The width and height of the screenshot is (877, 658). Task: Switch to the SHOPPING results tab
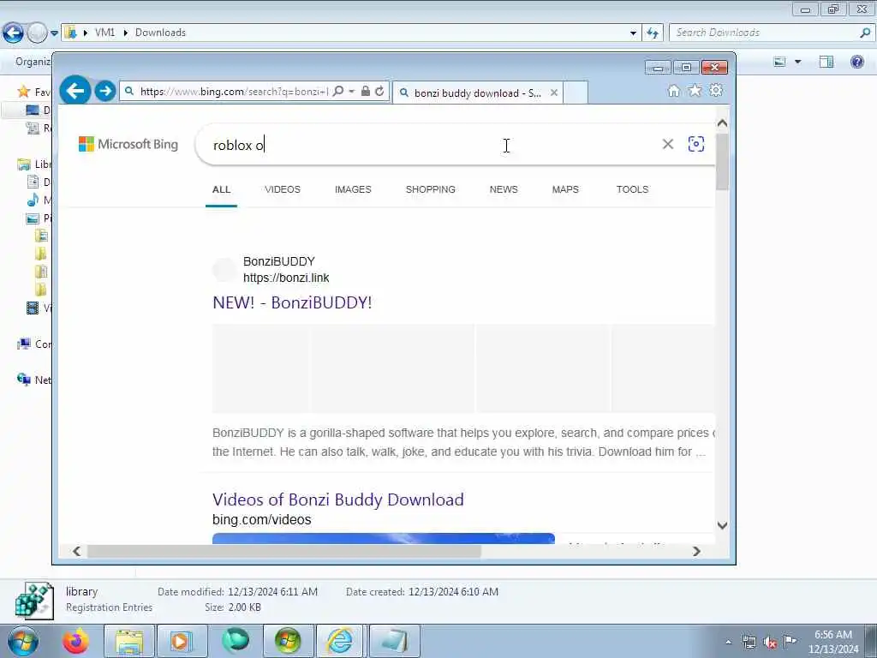point(430,189)
